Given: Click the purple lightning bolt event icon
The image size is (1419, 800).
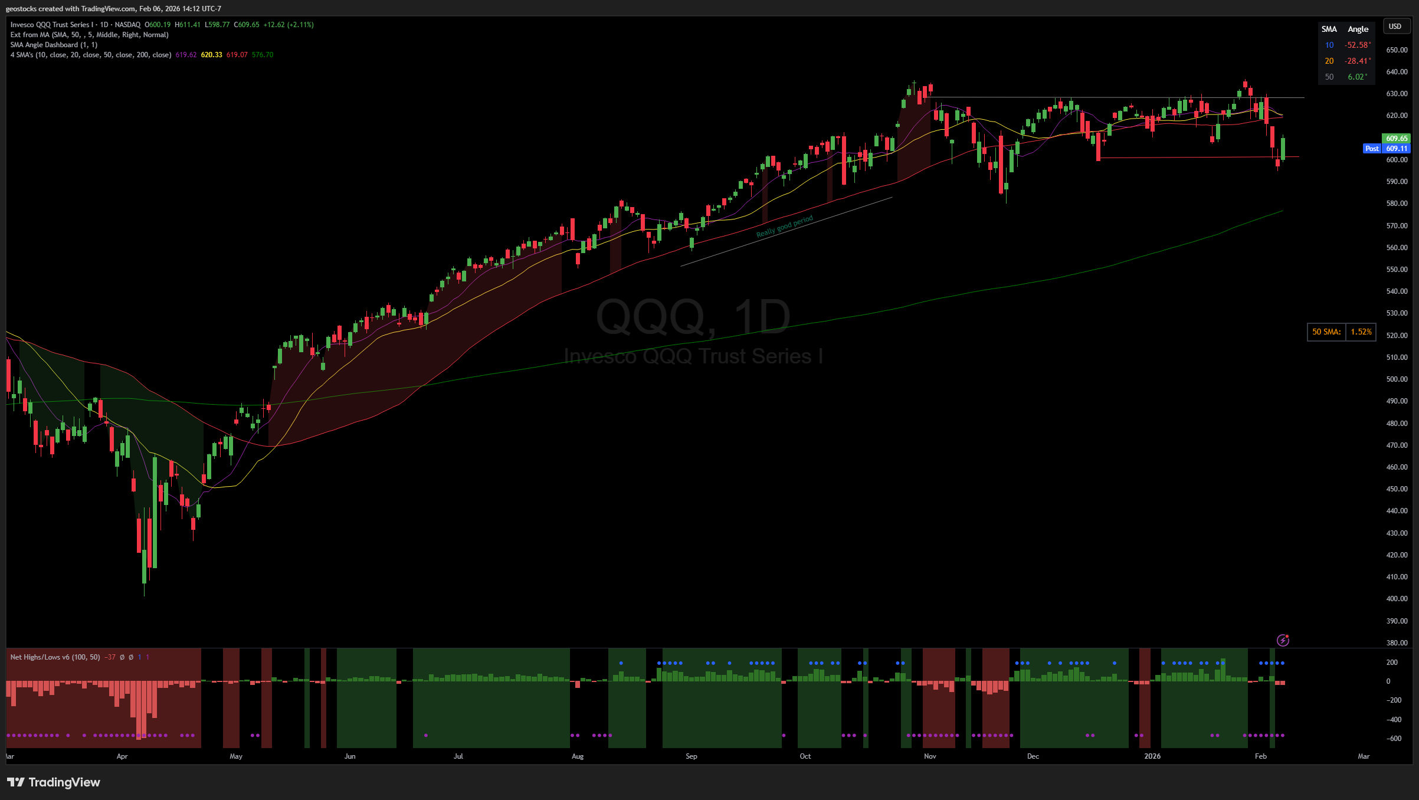Looking at the screenshot, I should pos(1283,640).
